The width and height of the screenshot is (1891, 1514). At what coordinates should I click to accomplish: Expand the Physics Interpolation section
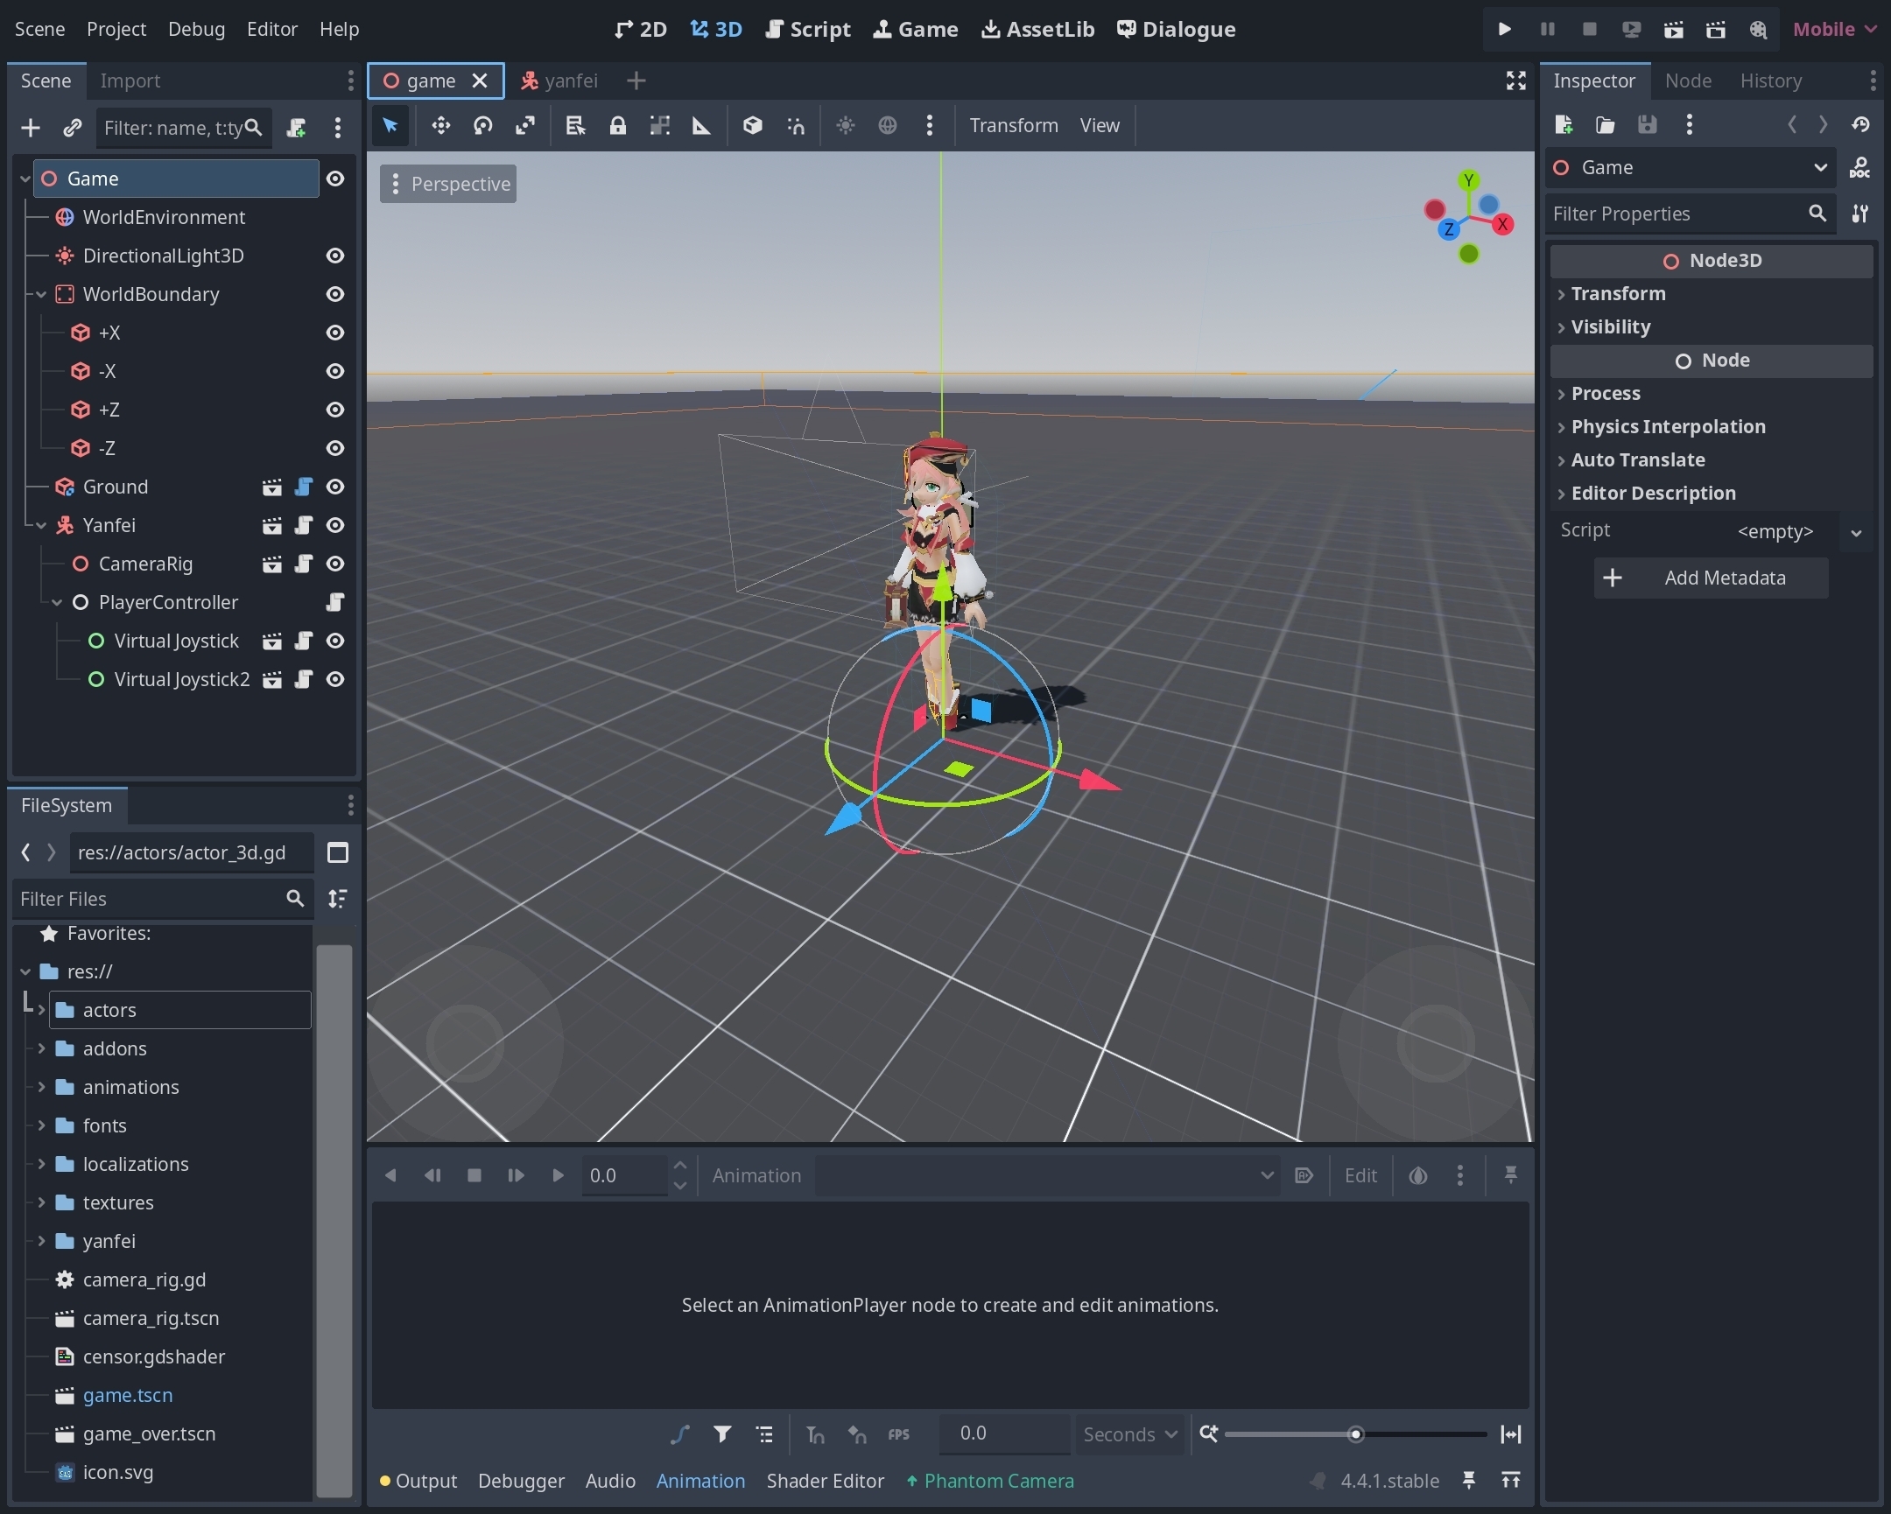tap(1711, 427)
